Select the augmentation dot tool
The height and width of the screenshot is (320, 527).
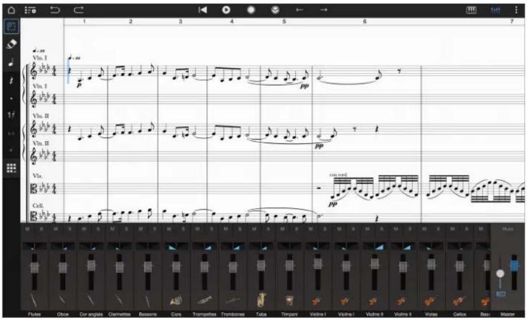[x=11, y=99]
